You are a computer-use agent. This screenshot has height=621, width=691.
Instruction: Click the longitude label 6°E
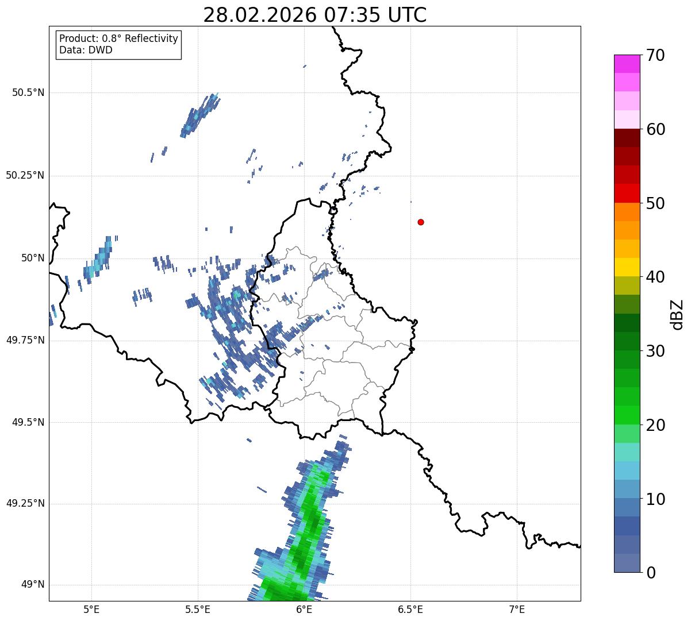tap(304, 609)
